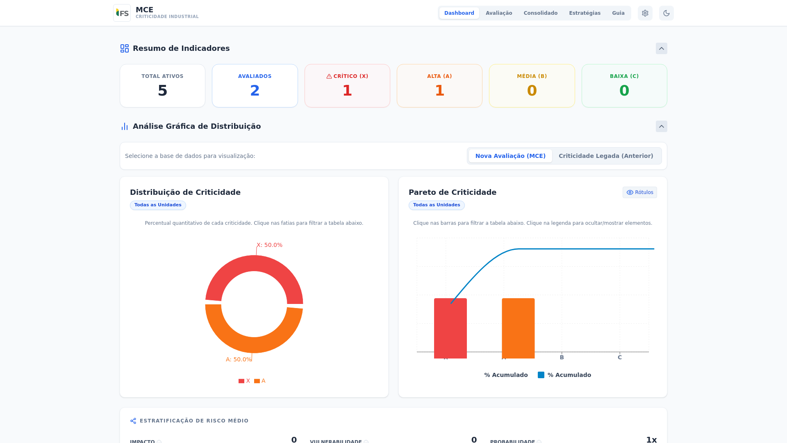Click blue % Acumulado legend swatch

point(541,375)
